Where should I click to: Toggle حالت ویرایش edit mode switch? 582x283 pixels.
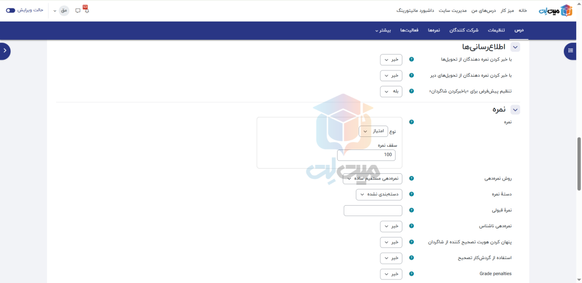10,10
